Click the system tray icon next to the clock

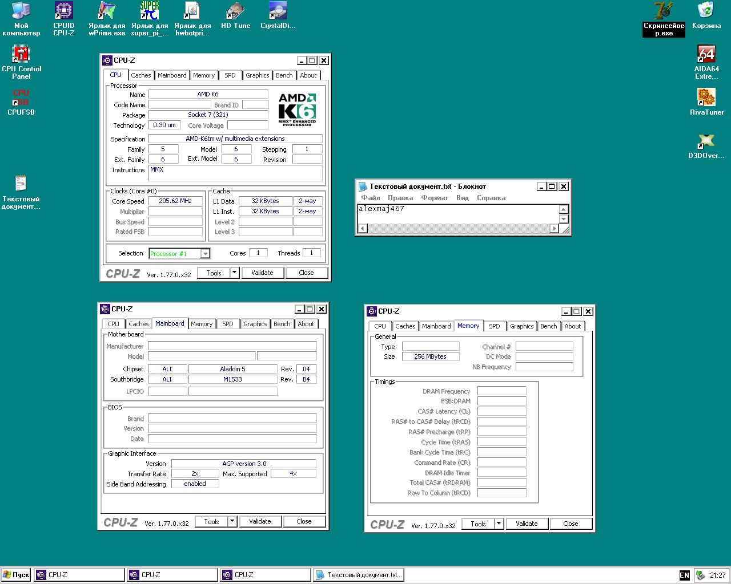tap(700, 575)
